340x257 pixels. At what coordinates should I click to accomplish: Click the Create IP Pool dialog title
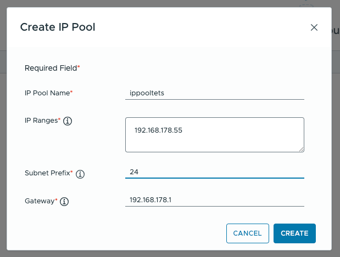pos(58,27)
